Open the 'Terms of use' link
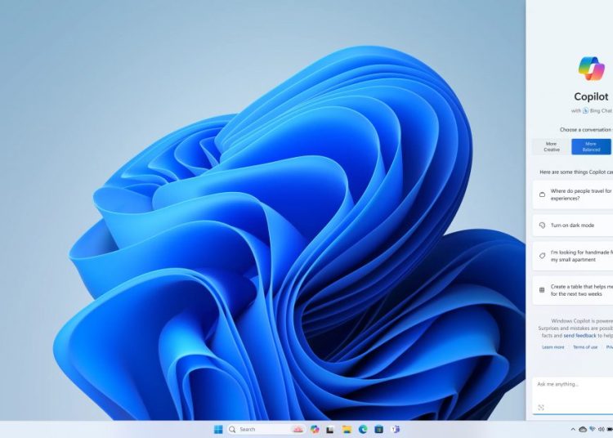Viewport: 613px width, 438px height. [585, 347]
